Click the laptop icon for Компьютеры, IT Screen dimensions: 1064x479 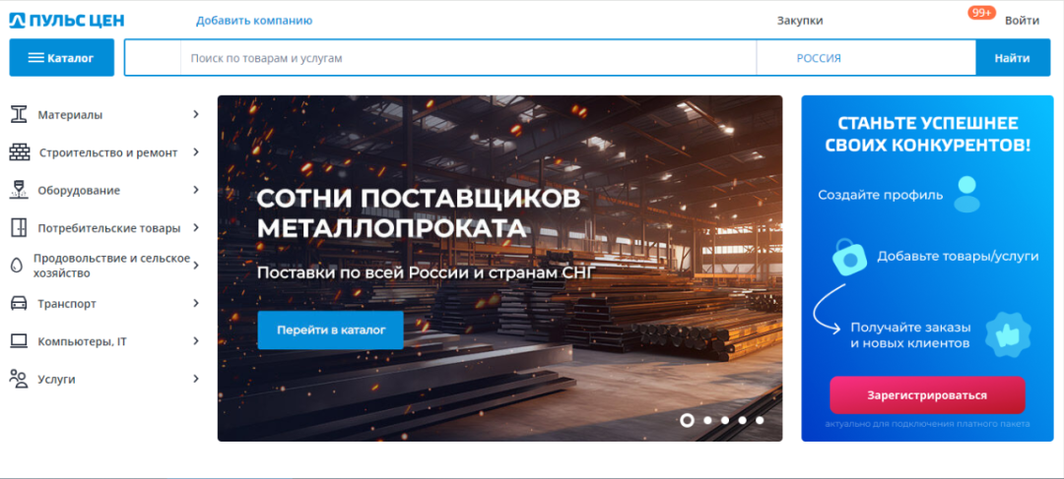pos(19,341)
